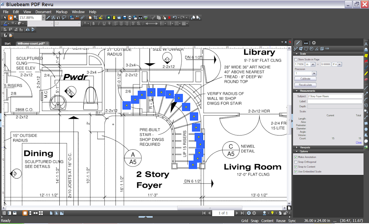
Task: Select the Count measurement tool (123)
Action: click(327, 49)
